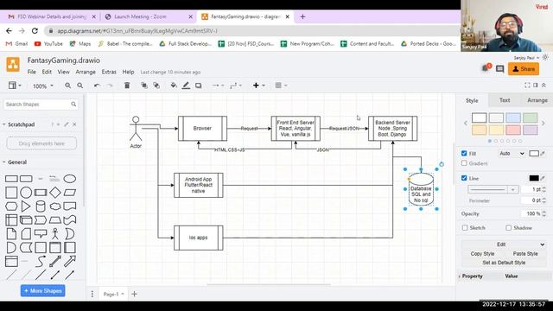
Task: Open the comments icon
Action: tap(499, 69)
